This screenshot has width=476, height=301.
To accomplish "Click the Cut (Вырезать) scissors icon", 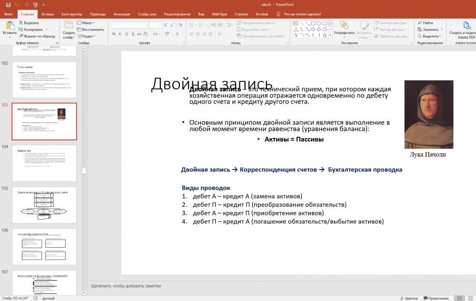I will 21,22.
